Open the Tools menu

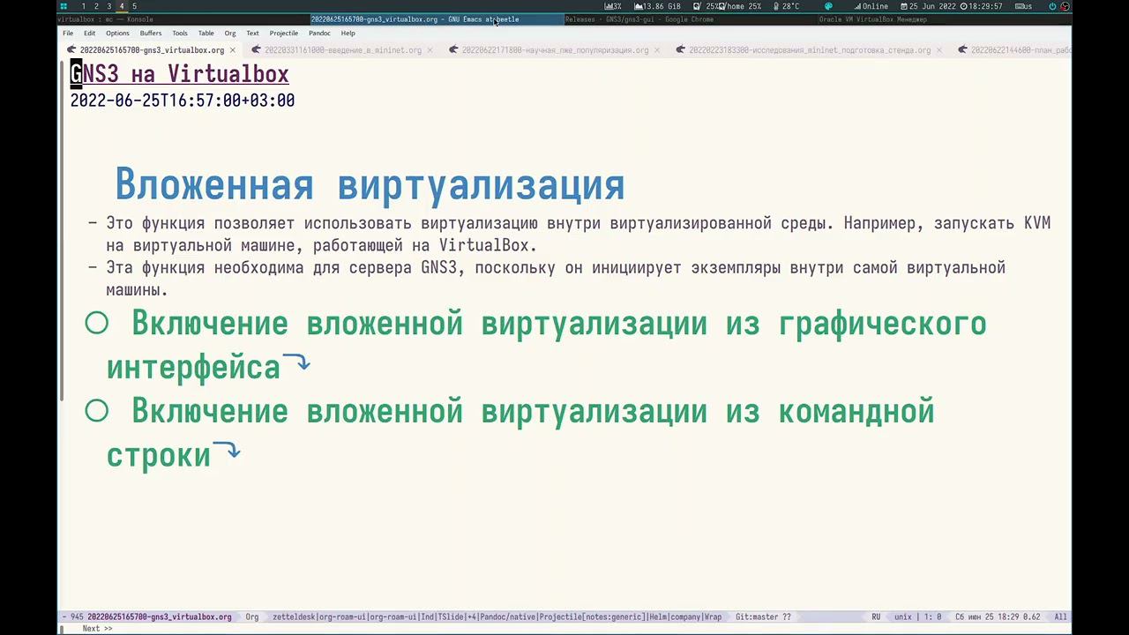180,34
